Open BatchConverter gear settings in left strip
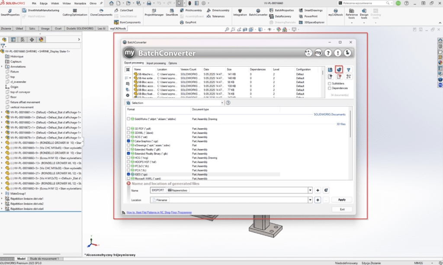The height and width of the screenshot is (265, 443). 128,95
